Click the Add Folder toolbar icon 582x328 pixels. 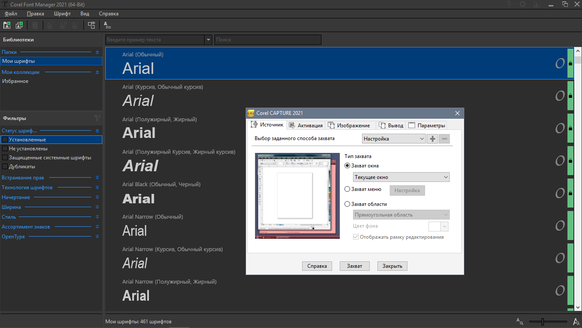pyautogui.click(x=7, y=25)
